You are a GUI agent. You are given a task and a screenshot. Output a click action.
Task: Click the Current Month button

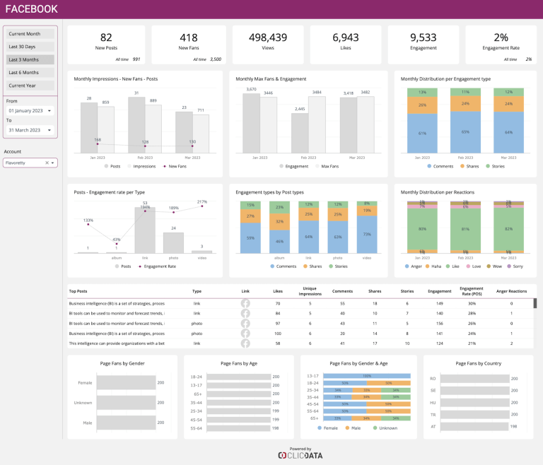[30, 34]
